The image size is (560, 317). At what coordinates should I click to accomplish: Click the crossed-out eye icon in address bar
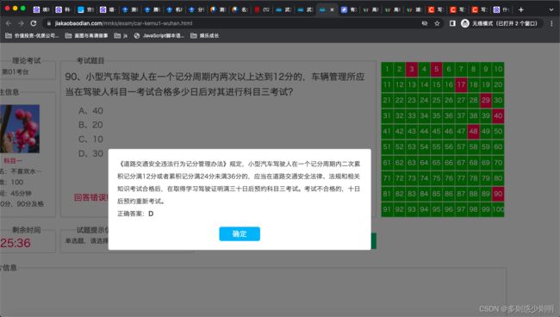coord(424,23)
